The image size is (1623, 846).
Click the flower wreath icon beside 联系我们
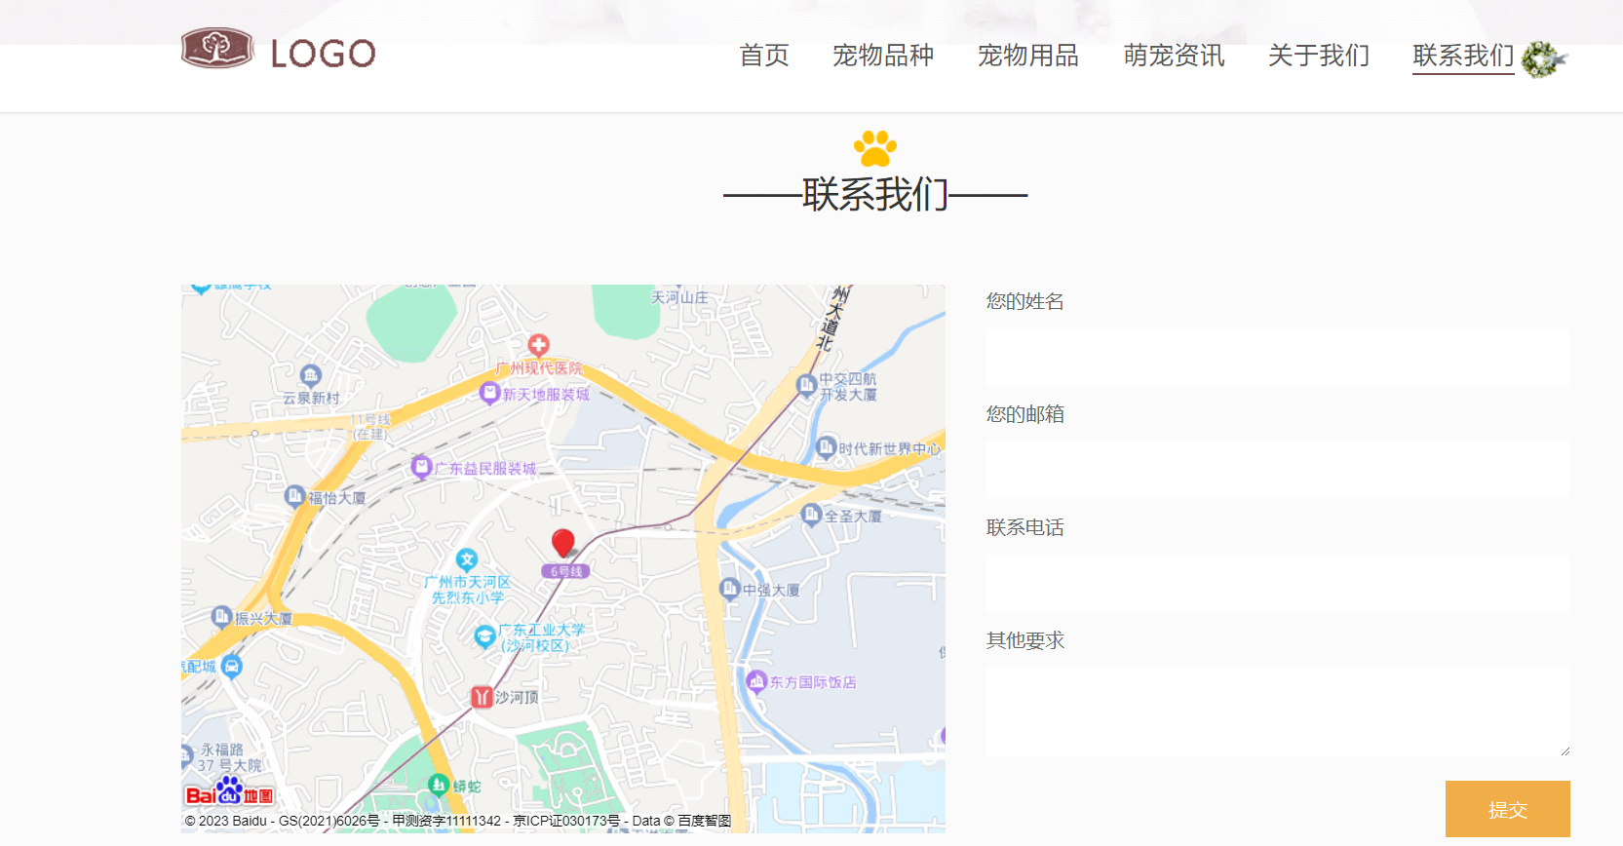[x=1544, y=59]
